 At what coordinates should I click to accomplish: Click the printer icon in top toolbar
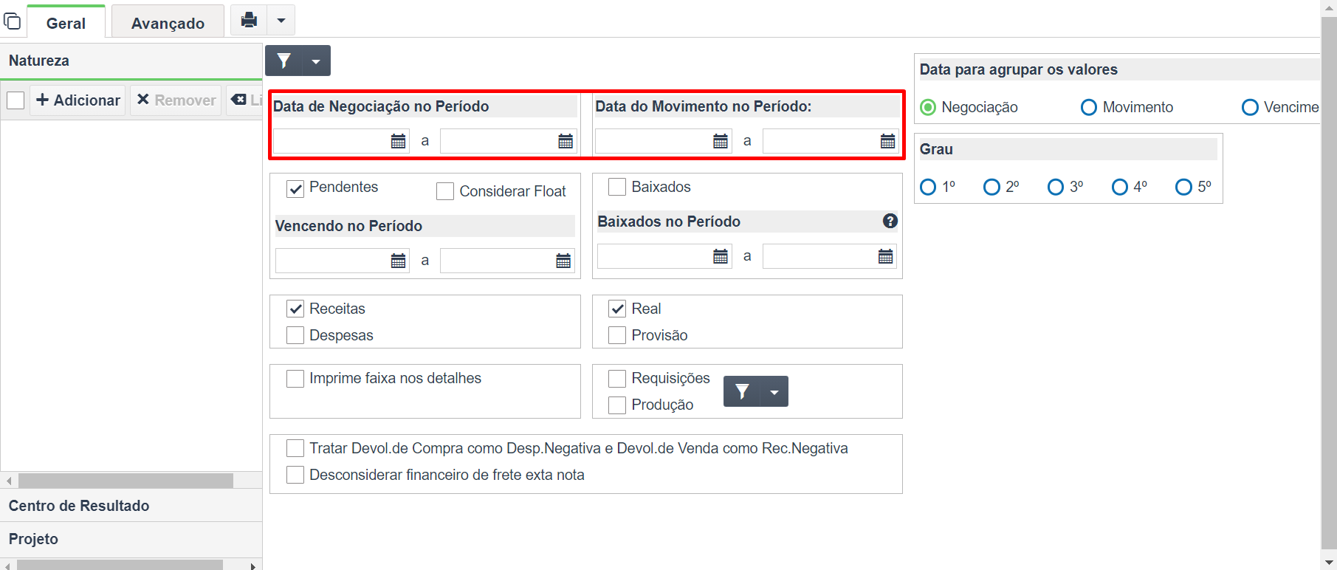249,20
